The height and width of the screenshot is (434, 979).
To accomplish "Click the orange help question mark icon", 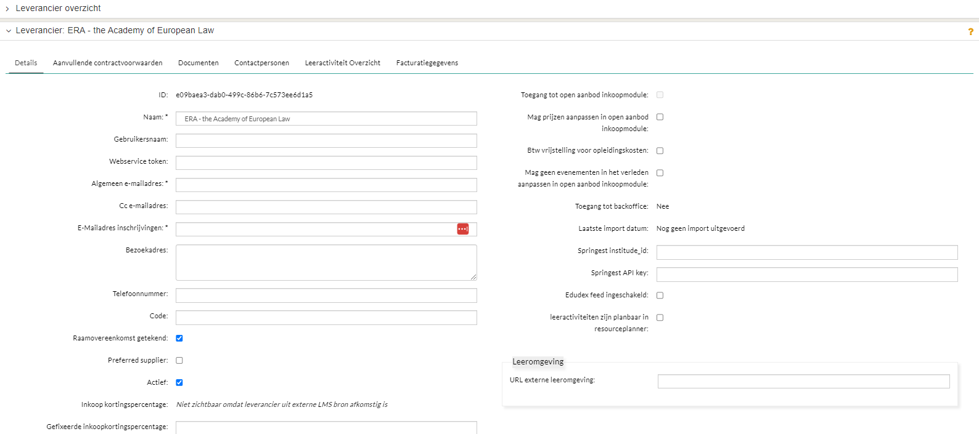I will tap(970, 32).
